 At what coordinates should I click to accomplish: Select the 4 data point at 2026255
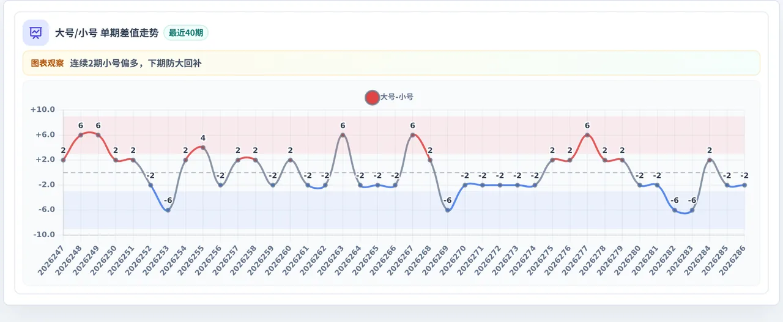click(203, 147)
